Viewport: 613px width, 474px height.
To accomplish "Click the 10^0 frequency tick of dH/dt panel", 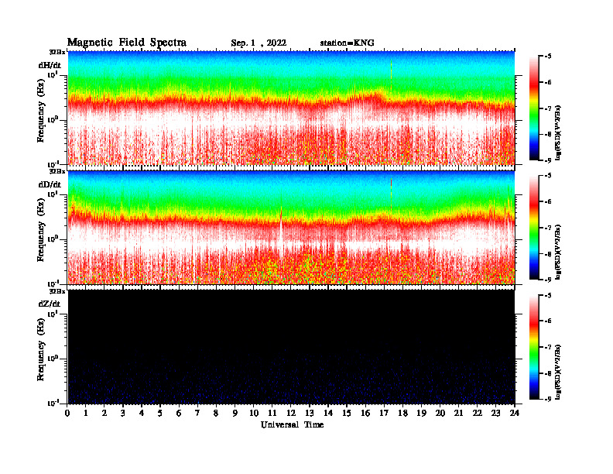I will pos(52,119).
